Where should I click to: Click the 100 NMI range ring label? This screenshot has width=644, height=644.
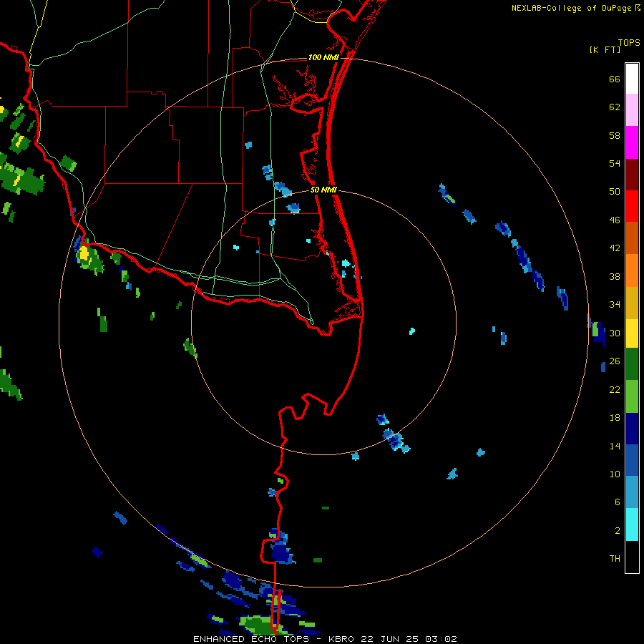[323, 57]
